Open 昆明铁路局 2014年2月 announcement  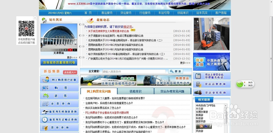[115, 45]
